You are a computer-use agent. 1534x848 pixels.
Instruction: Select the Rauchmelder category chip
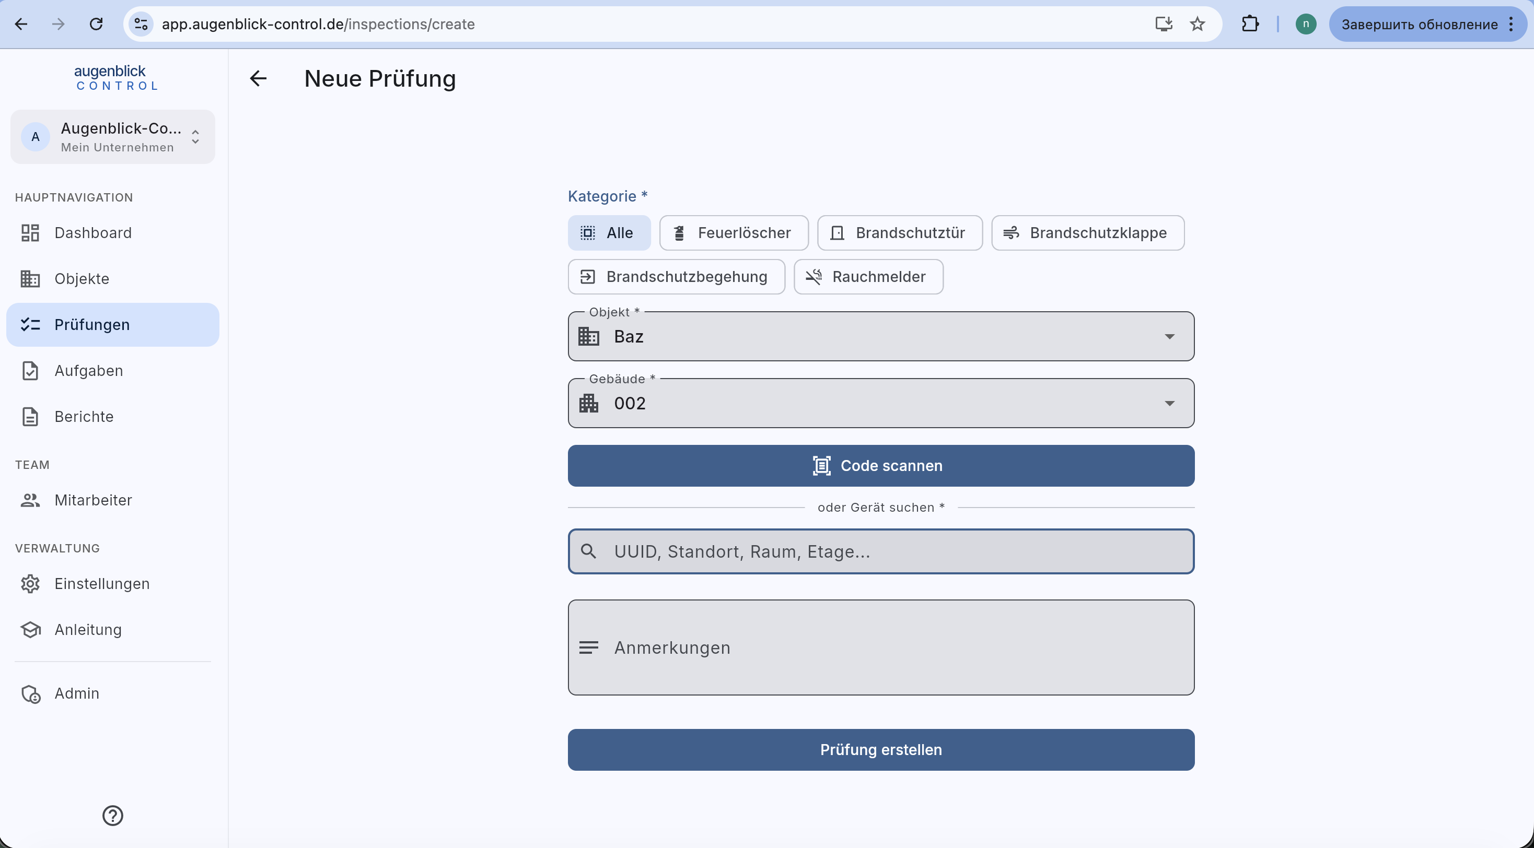point(868,277)
